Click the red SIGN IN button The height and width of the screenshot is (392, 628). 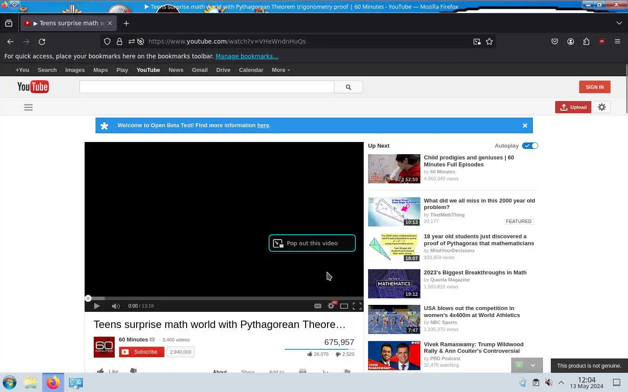[594, 87]
